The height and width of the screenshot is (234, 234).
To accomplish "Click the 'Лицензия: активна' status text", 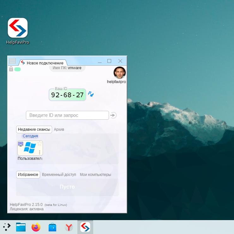I will [x=27, y=209].
